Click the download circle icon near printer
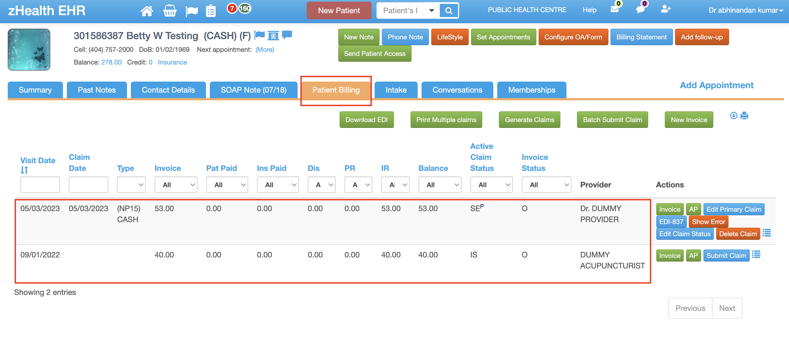Viewport: 789px width, 355px height. click(x=733, y=115)
